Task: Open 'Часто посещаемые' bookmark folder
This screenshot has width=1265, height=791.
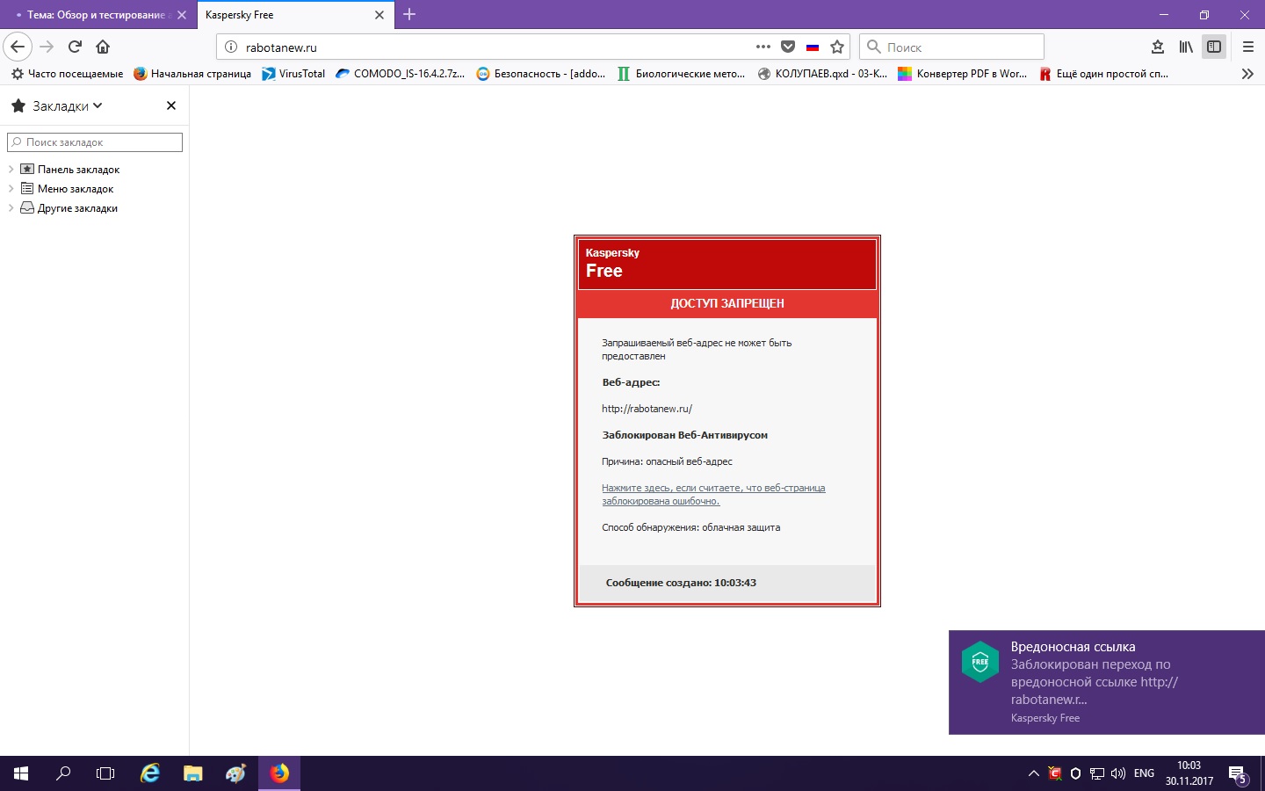Action: click(x=67, y=74)
